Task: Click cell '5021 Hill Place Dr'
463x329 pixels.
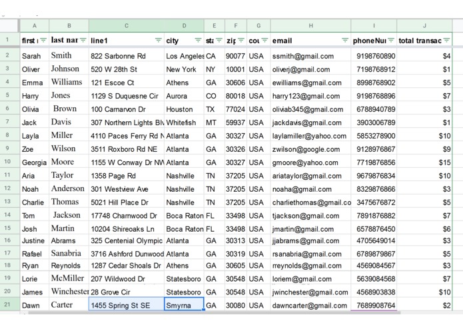Action: (x=127, y=202)
